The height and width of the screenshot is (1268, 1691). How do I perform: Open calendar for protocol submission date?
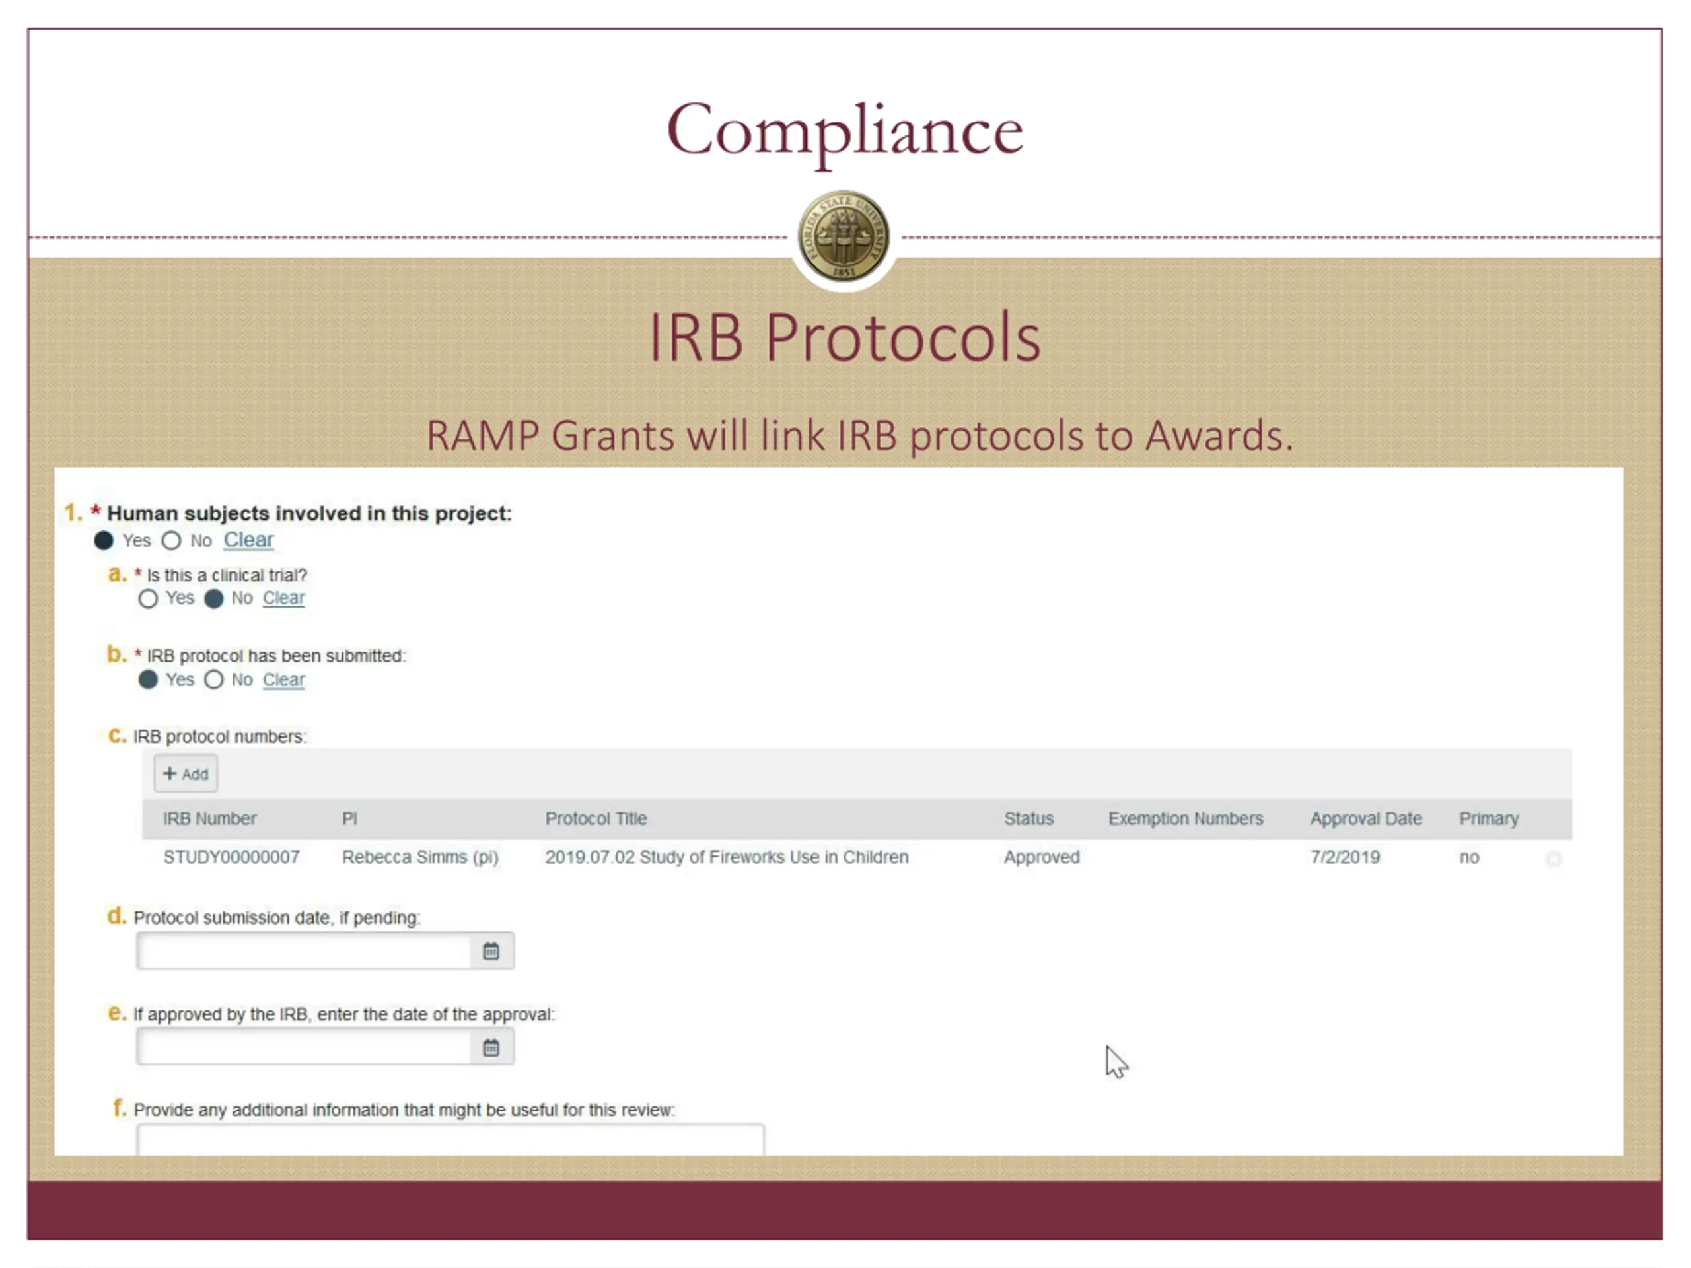(491, 951)
